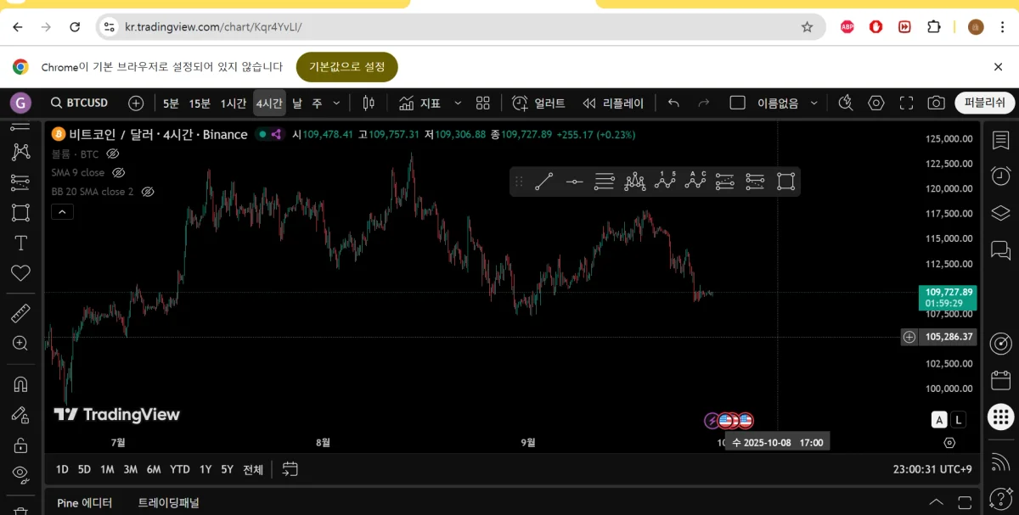Toggle visibility of SMA 9 close indicator
1019x515 pixels.
click(119, 172)
